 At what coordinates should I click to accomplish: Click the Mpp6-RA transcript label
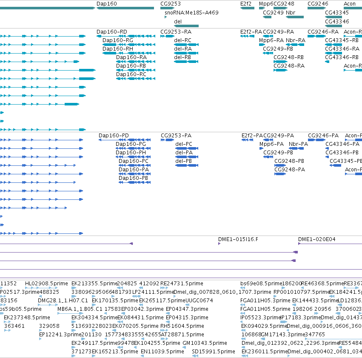coord(271,40)
